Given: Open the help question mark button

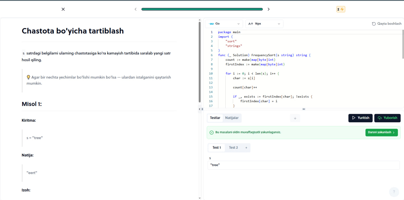Looking at the screenshot, I should [x=394, y=192].
